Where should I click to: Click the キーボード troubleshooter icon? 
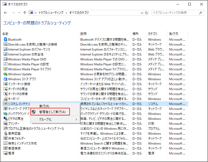coord(5,99)
